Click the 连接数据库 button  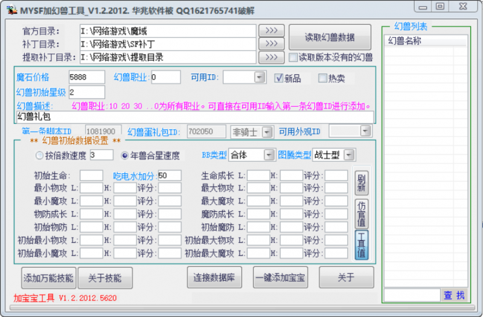pos(214,277)
